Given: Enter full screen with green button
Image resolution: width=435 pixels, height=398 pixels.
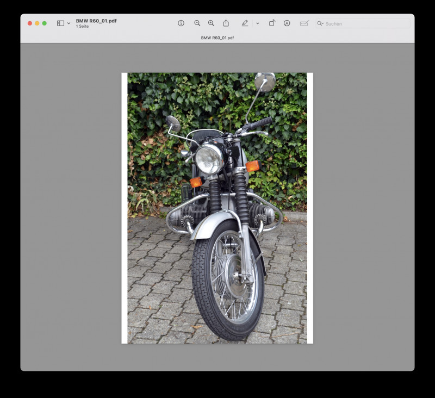Looking at the screenshot, I should pyautogui.click(x=45, y=23).
